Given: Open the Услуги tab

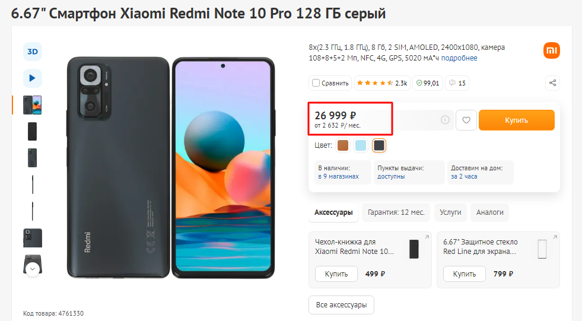Looking at the screenshot, I should pos(450,212).
